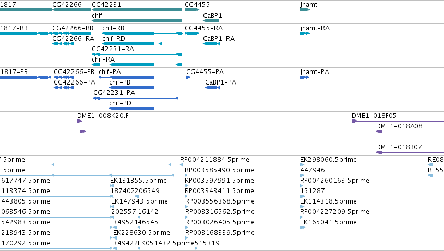Select the jhamt gene label

(x=308, y=5)
